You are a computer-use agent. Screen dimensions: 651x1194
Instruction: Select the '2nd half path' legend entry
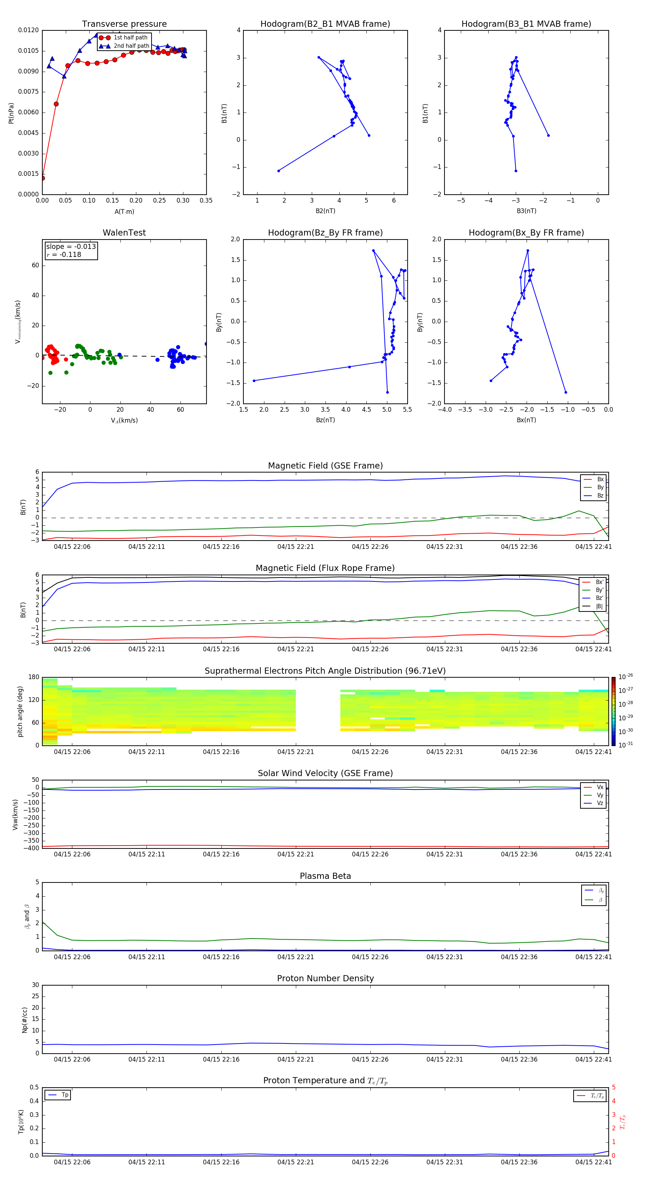click(124, 46)
